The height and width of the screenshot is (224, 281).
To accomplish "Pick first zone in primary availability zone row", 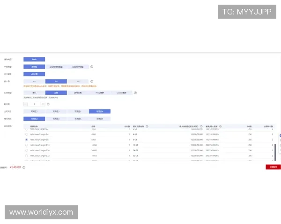I will point(34,111).
